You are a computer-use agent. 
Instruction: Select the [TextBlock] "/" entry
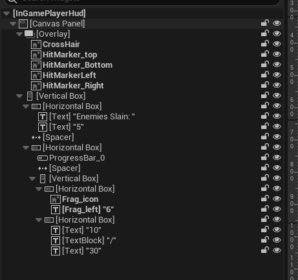click(89, 241)
